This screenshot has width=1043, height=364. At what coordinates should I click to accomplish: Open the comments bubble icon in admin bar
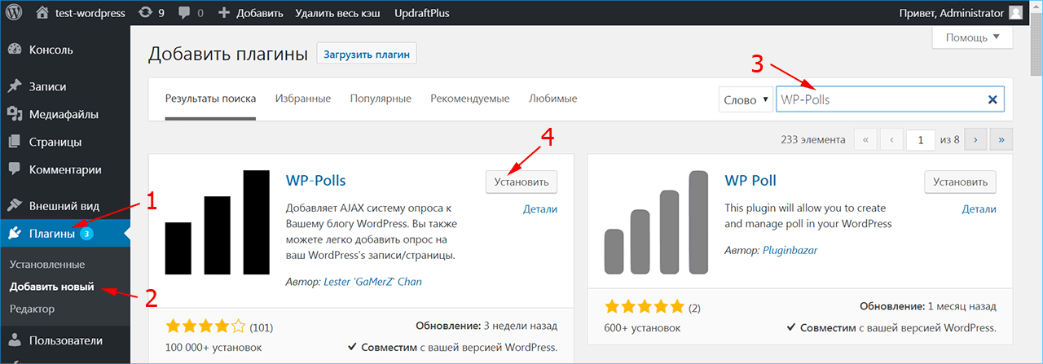point(183,13)
